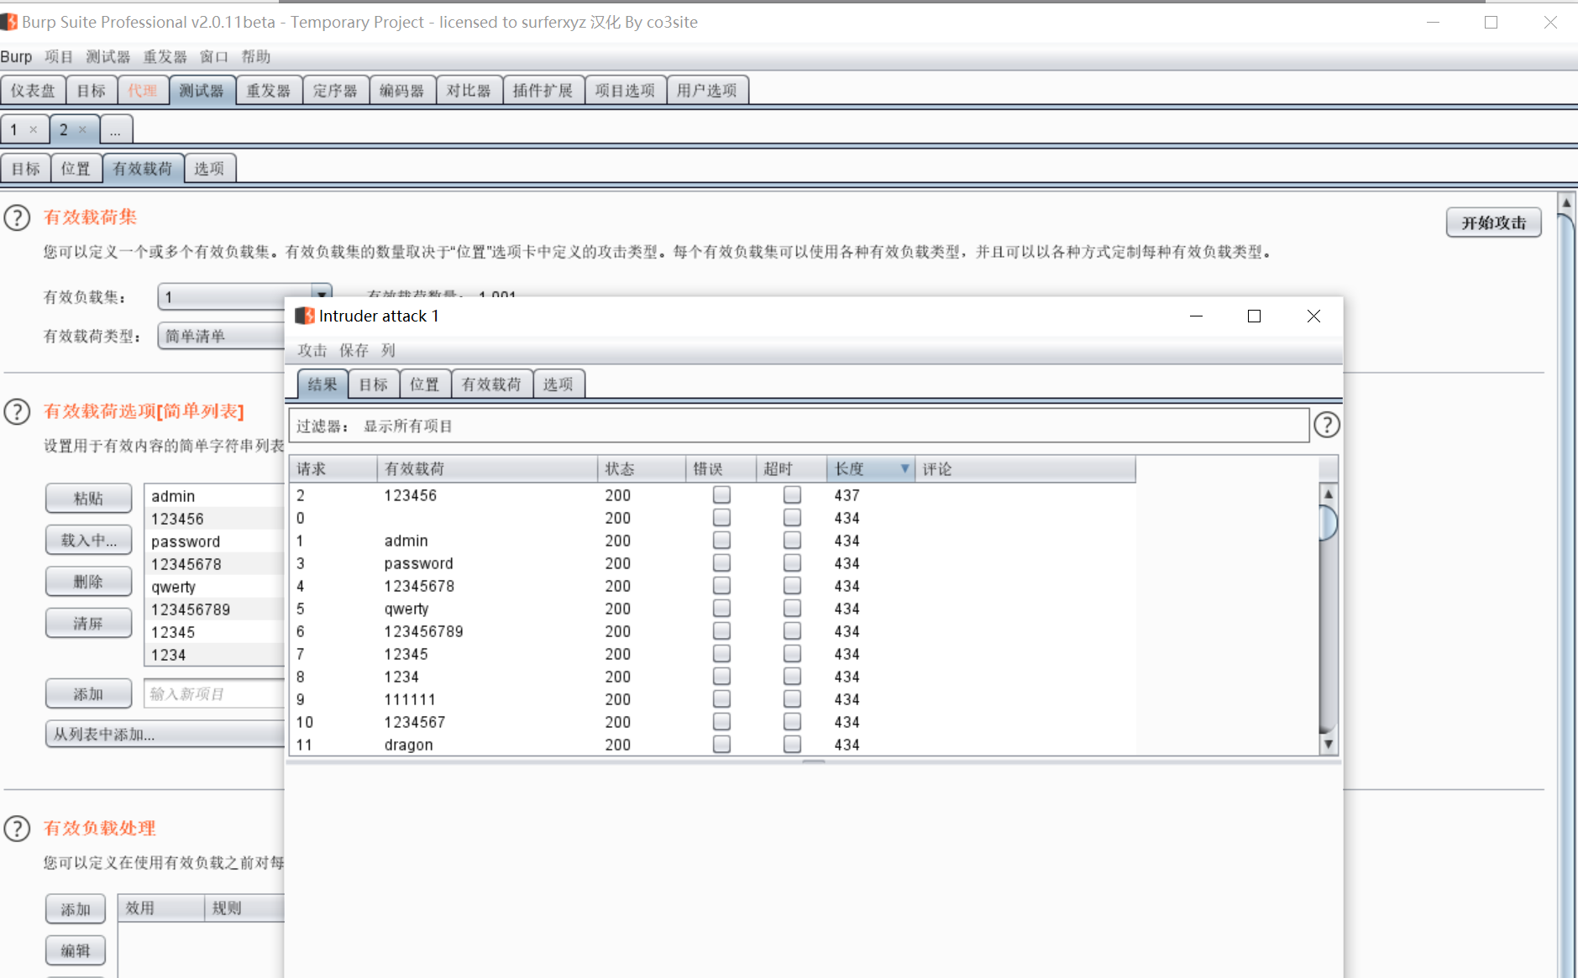Click the 开始攻击 button
The height and width of the screenshot is (978, 1578).
[1493, 222]
